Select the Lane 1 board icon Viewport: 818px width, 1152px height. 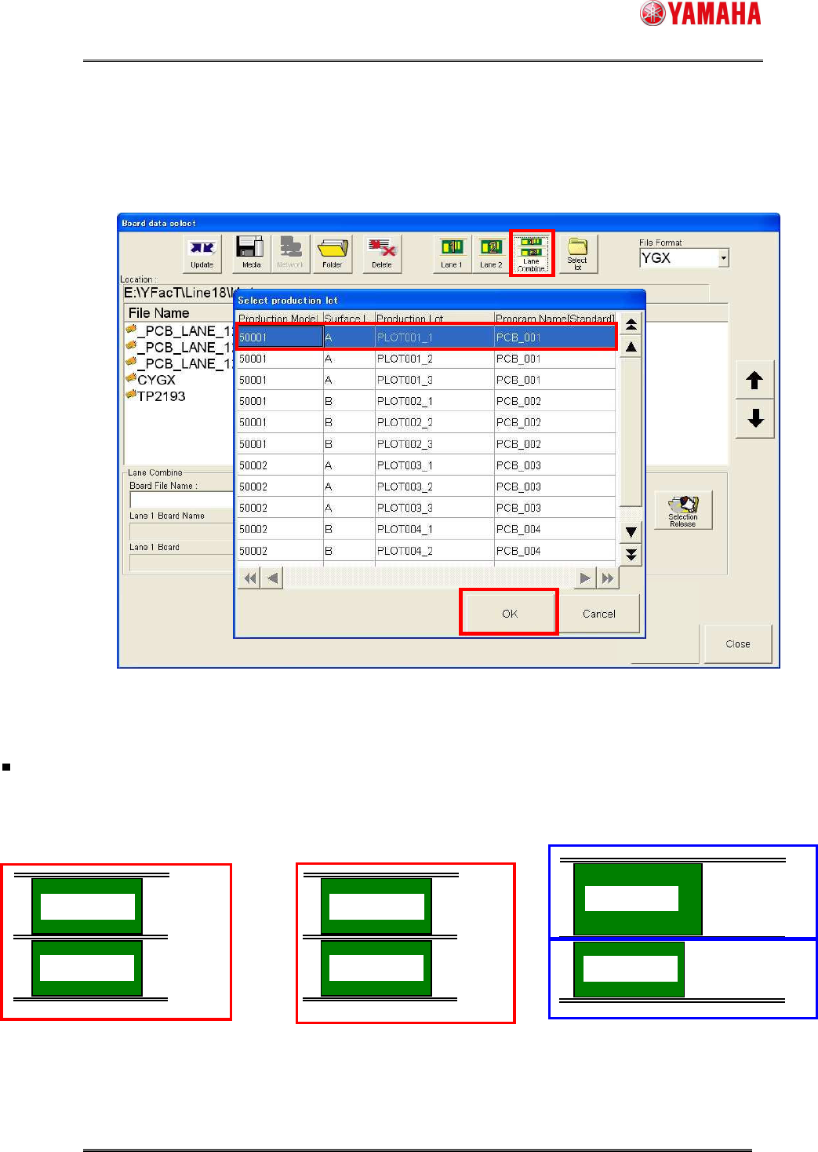tap(452, 253)
